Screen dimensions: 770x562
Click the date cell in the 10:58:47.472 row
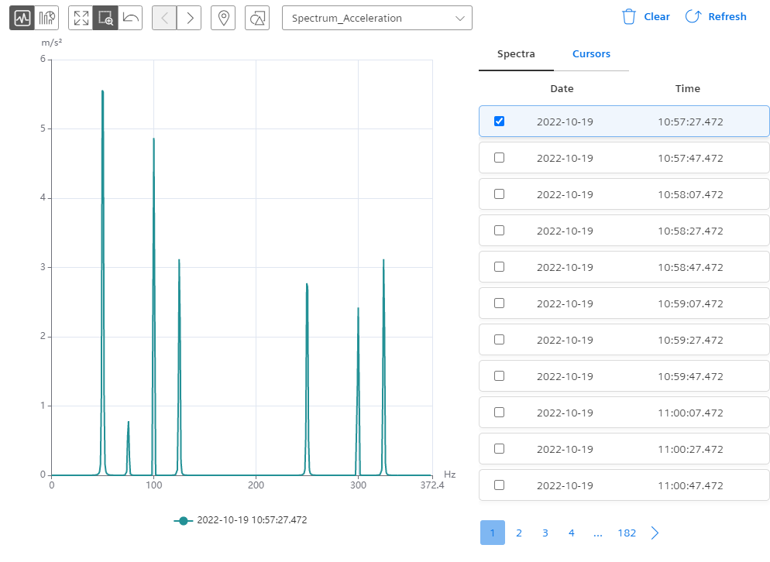[x=565, y=267]
